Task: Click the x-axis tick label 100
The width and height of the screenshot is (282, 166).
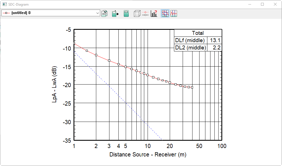Action: point(222,146)
